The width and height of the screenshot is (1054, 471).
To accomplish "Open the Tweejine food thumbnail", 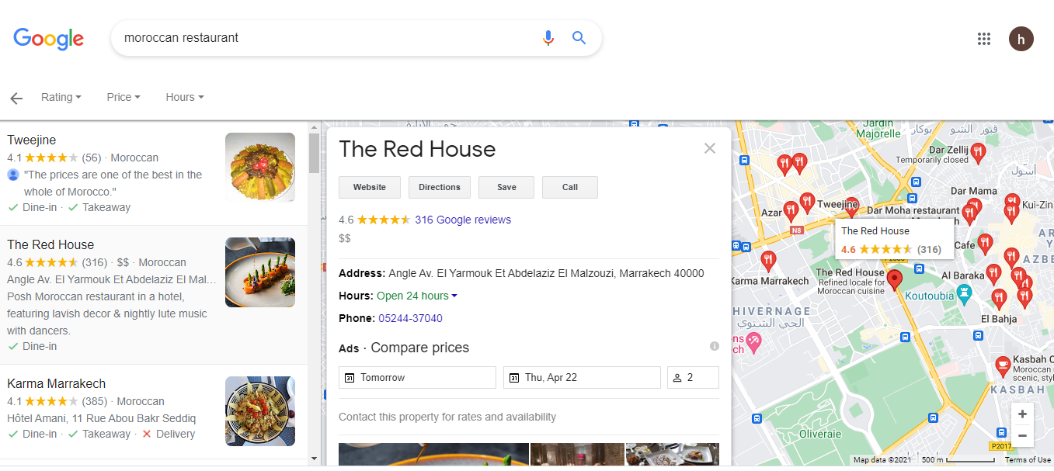I will tap(260, 168).
